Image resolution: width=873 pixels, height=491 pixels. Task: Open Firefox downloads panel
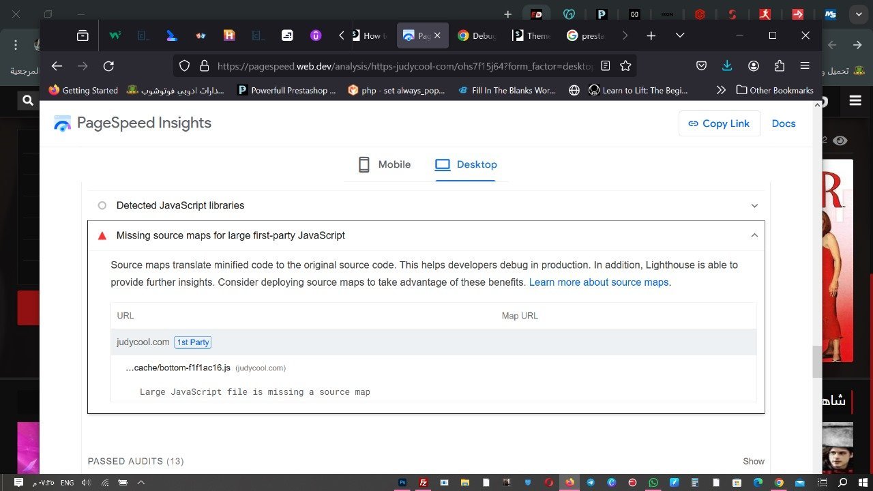pyautogui.click(x=727, y=66)
